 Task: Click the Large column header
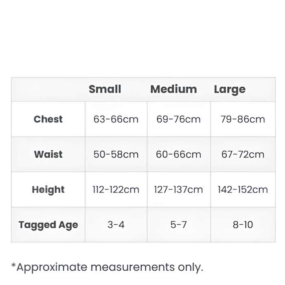(230, 90)
